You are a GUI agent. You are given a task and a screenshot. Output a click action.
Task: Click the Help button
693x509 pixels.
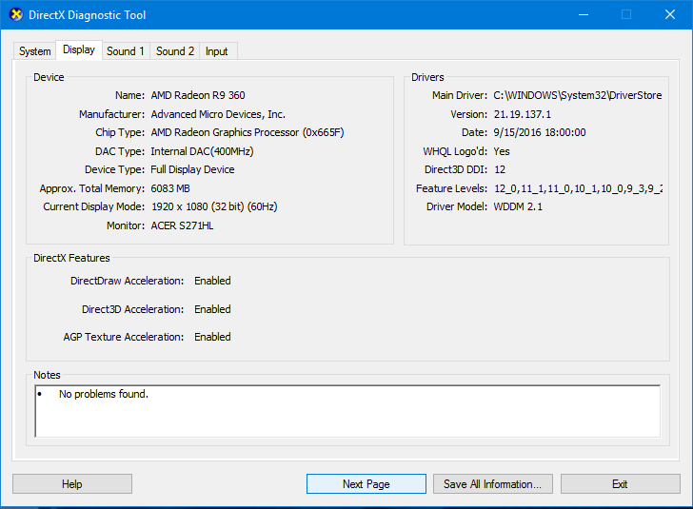pos(72,484)
